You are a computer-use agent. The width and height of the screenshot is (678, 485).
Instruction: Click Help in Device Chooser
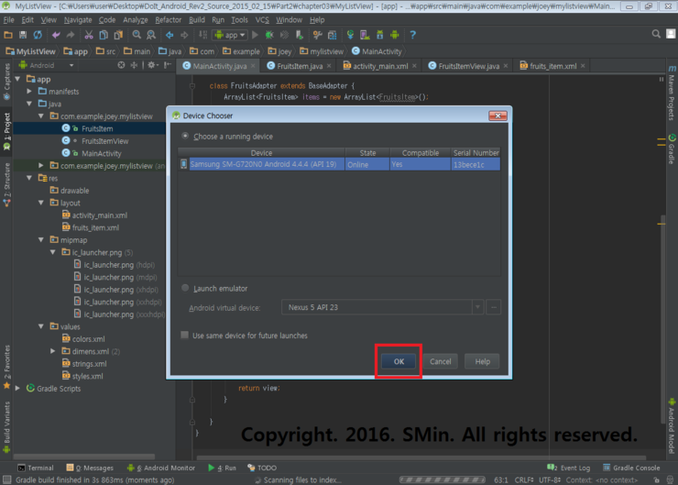point(482,361)
